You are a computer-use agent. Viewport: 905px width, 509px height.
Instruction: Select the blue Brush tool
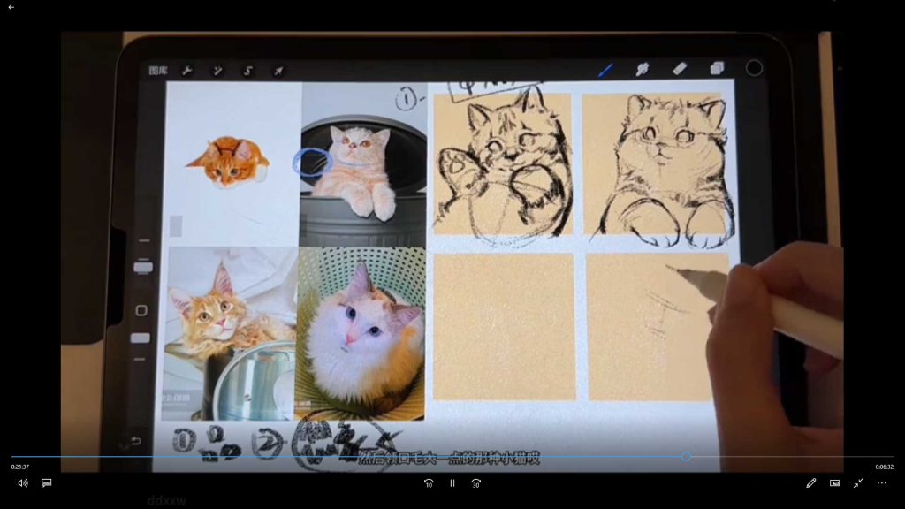[605, 69]
